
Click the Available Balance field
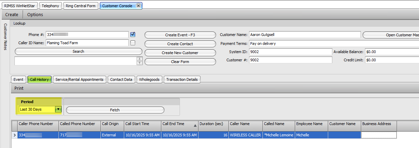(x=392, y=52)
